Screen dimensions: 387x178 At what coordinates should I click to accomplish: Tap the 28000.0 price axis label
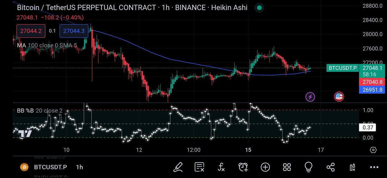tap(373, 35)
